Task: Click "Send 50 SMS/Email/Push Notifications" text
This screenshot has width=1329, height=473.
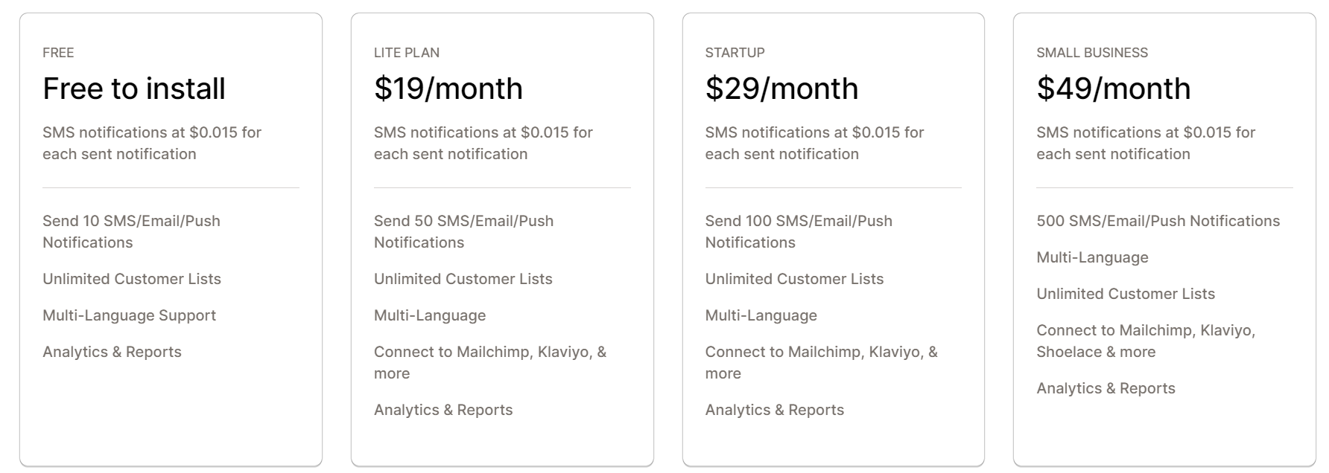Action: point(463,231)
